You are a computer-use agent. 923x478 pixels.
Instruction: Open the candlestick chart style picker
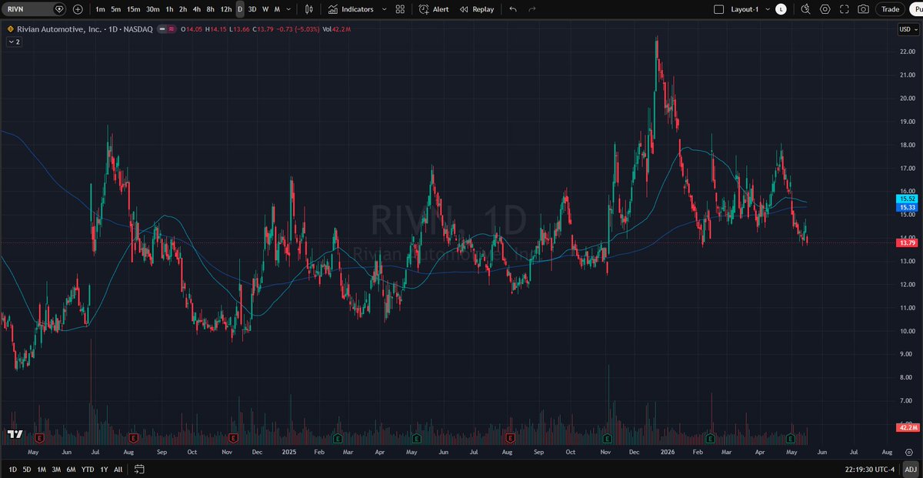[308, 9]
